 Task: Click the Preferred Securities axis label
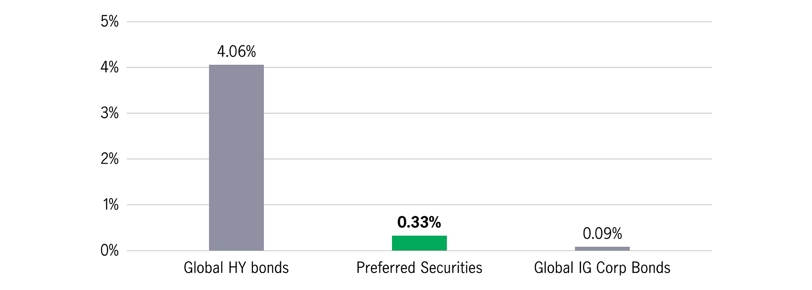419,268
